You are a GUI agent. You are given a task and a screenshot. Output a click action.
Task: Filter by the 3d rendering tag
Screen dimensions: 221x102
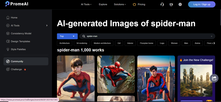pos(82,43)
